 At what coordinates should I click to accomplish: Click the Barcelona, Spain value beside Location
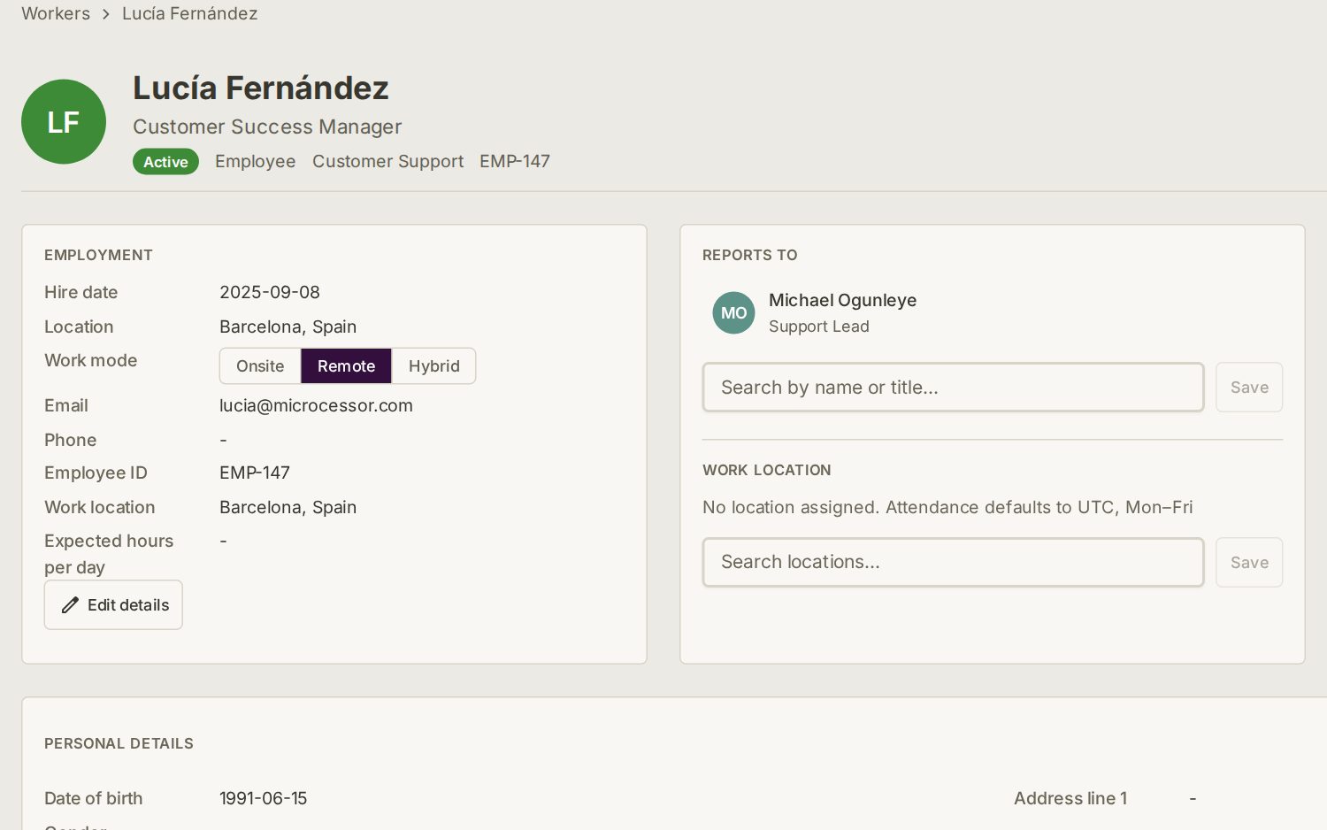288,327
